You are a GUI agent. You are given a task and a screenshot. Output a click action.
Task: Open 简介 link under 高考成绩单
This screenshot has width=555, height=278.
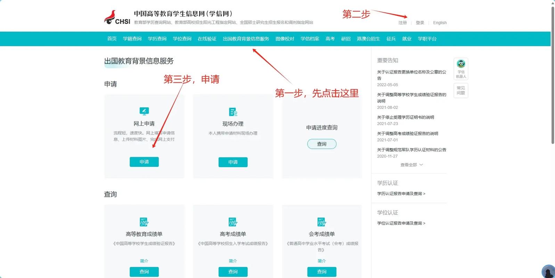[x=233, y=261]
